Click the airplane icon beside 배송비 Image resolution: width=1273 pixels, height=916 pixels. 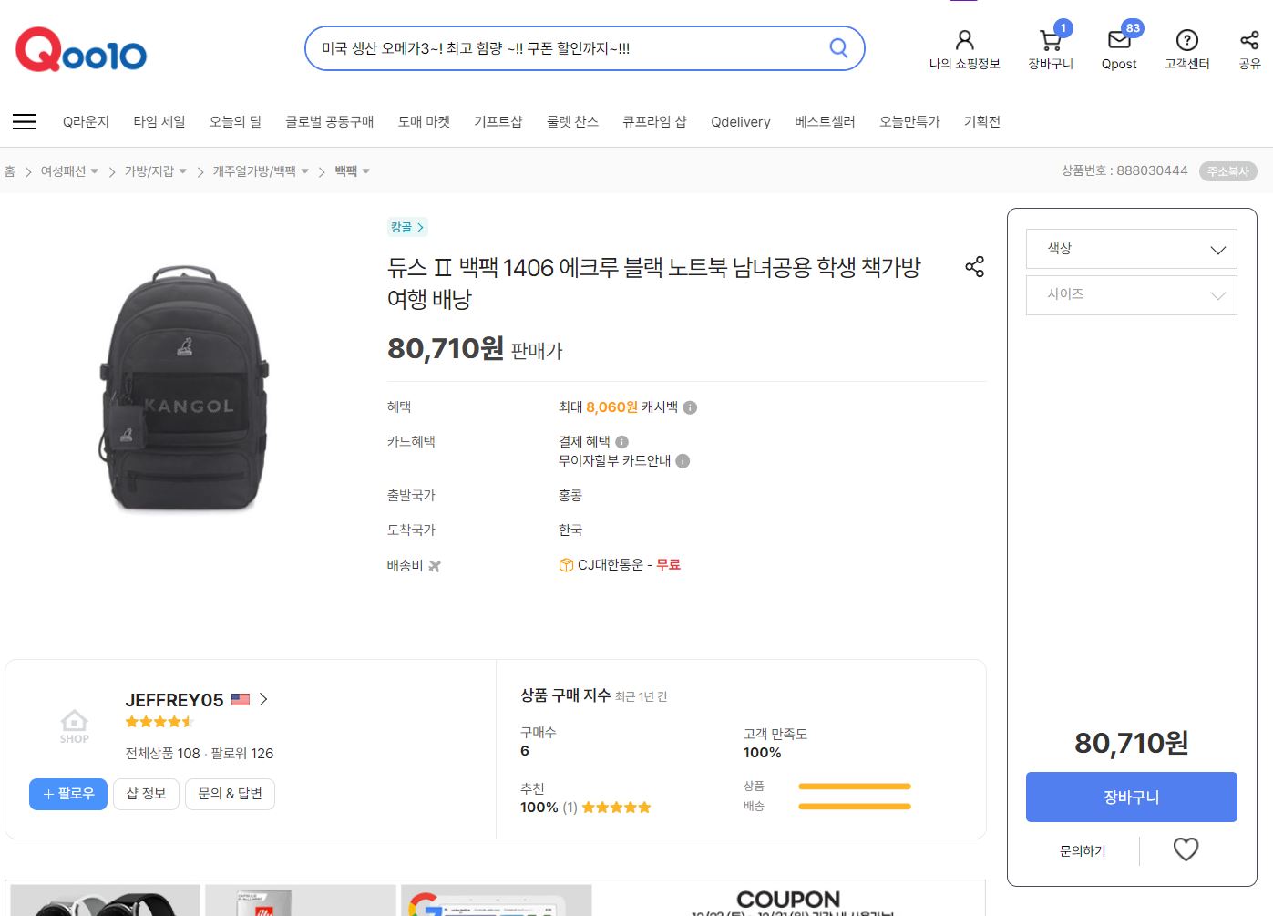click(435, 566)
